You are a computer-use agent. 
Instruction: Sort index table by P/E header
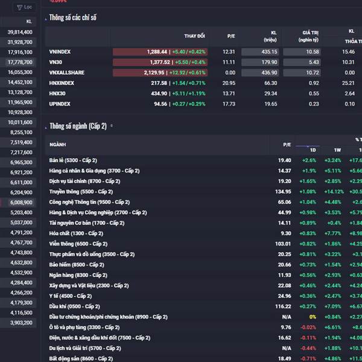click(x=231, y=36)
